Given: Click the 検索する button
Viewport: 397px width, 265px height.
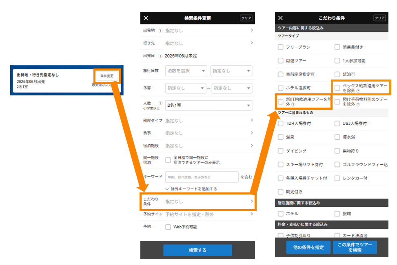Looking at the screenshot, I should pos(197,250).
